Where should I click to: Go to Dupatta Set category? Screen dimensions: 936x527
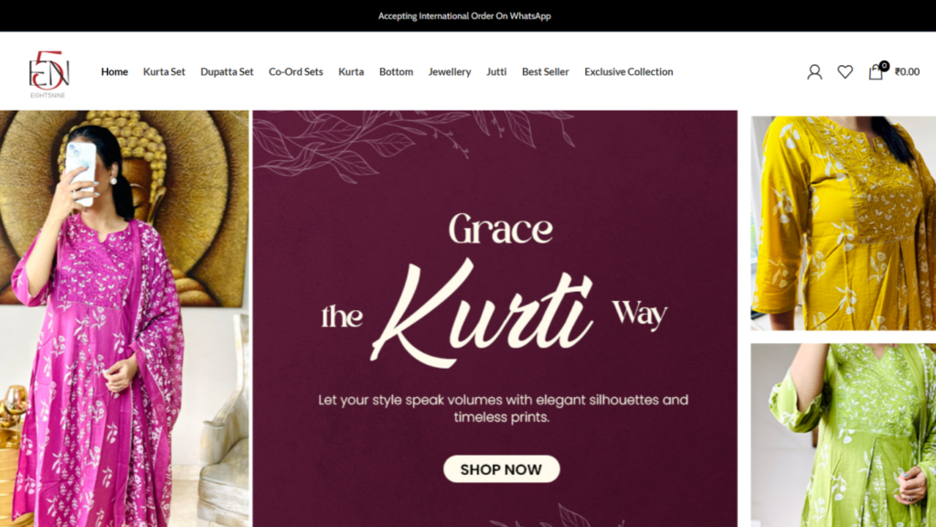tap(227, 71)
